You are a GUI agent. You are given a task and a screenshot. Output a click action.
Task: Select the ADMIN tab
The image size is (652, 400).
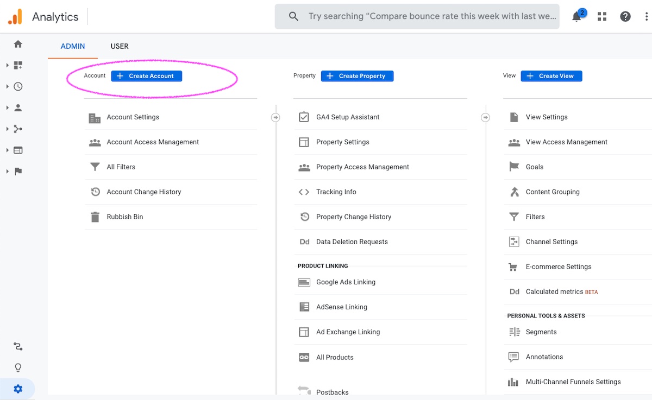click(73, 46)
